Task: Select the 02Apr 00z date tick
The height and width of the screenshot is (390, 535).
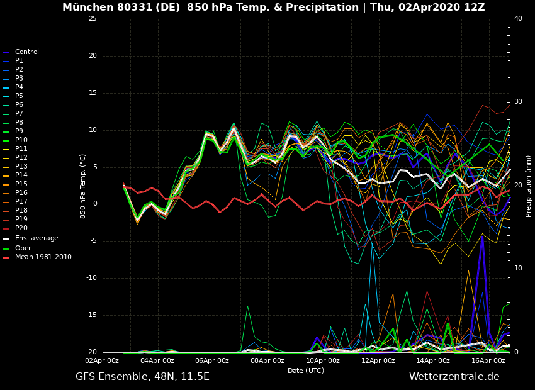Action: (102, 361)
